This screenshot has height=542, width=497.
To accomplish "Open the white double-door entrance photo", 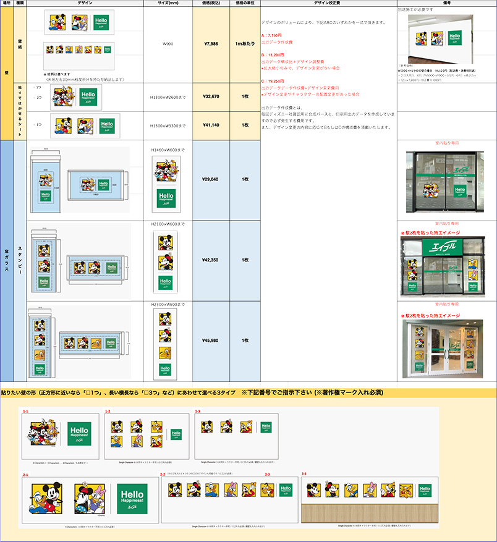I will point(443,349).
